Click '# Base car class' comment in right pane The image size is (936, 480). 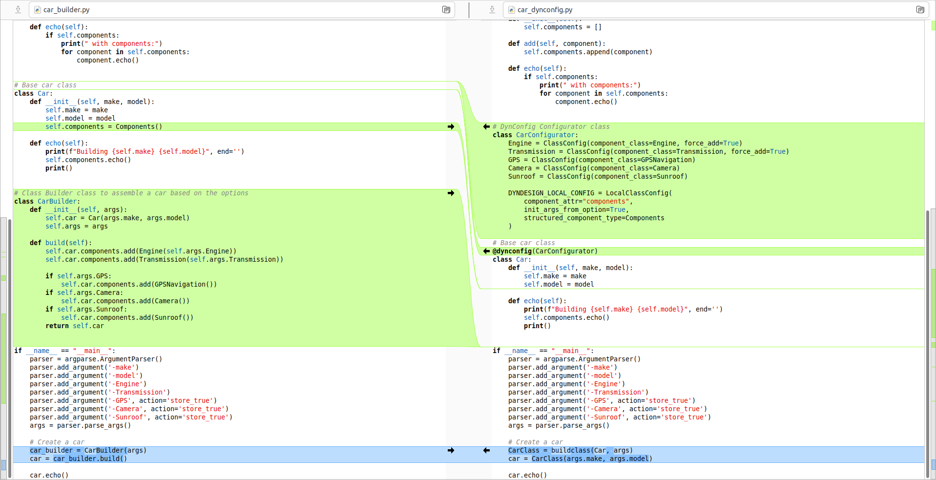coord(523,243)
